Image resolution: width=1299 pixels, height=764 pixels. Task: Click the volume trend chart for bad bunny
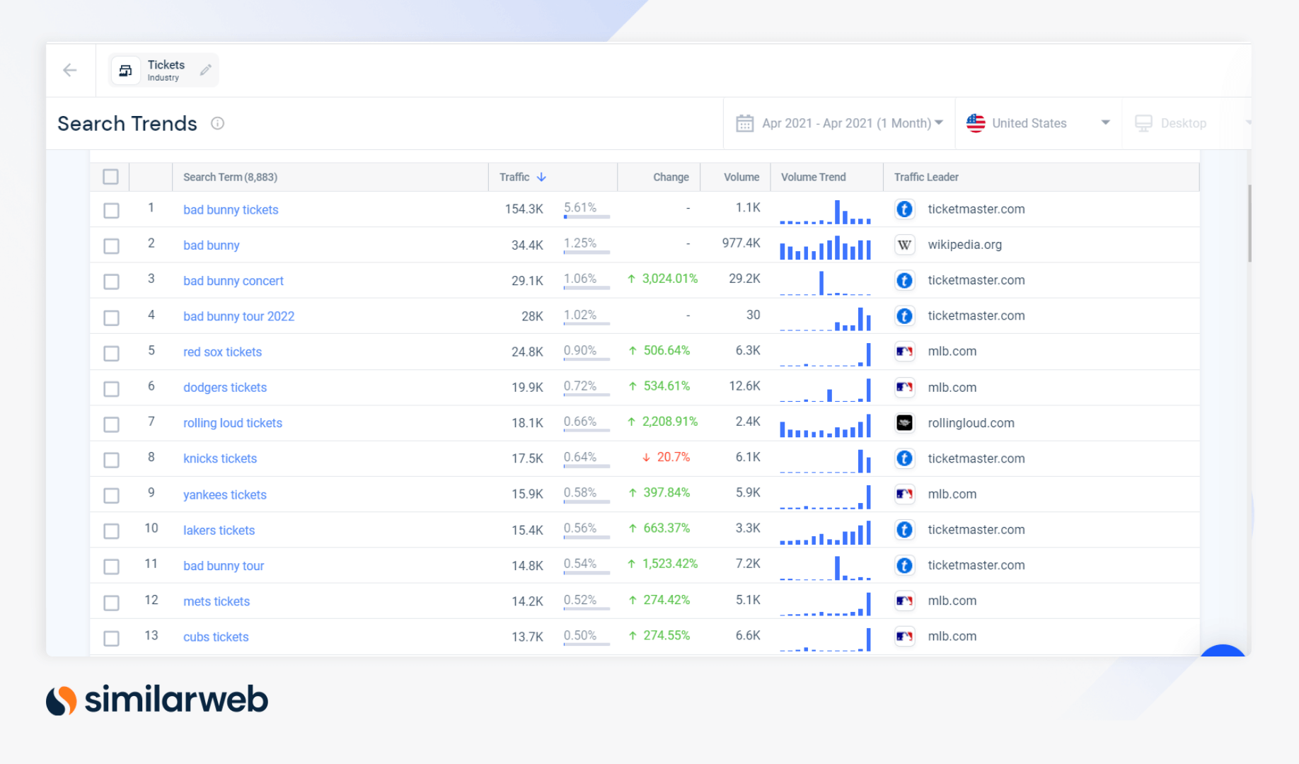825,248
